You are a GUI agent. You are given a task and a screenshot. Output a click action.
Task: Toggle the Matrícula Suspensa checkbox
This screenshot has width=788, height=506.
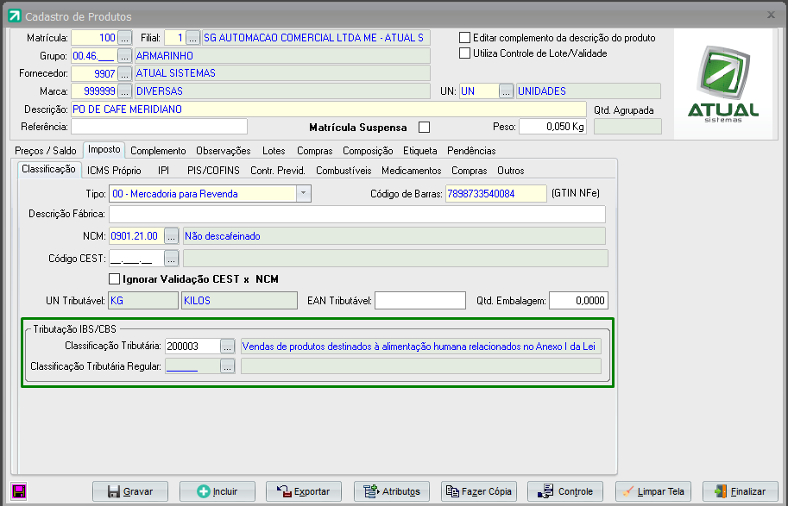[x=424, y=128]
